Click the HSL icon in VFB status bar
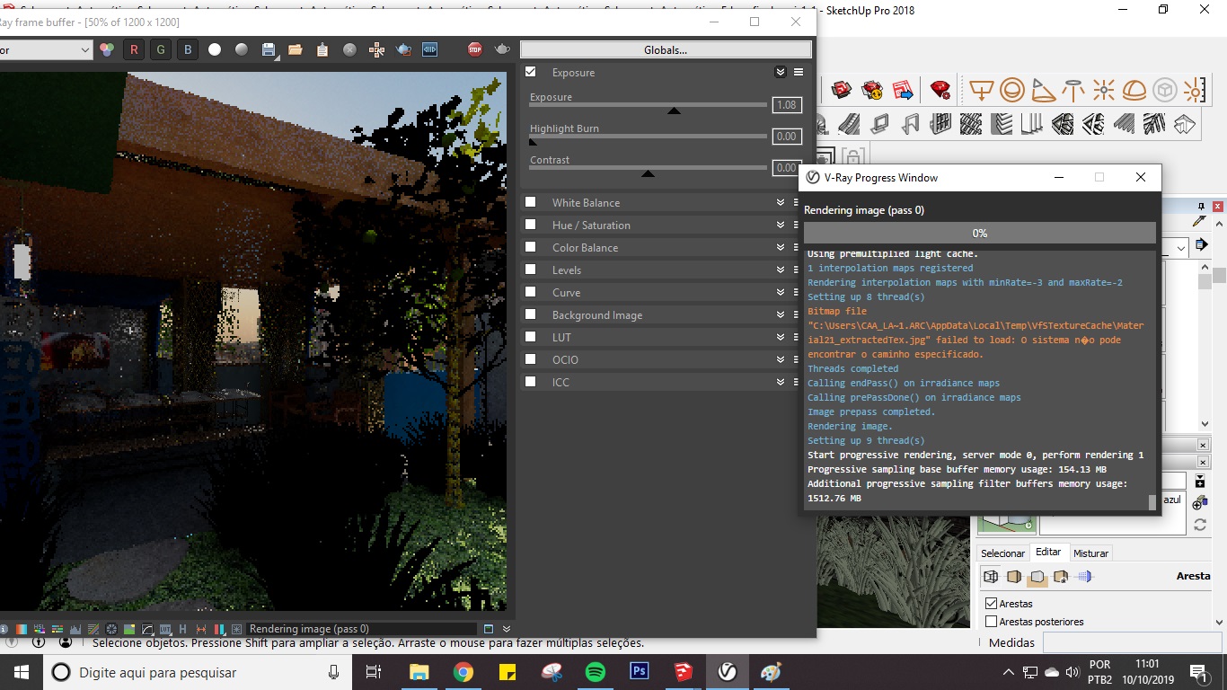Image resolution: width=1227 pixels, height=690 pixels. (x=39, y=629)
